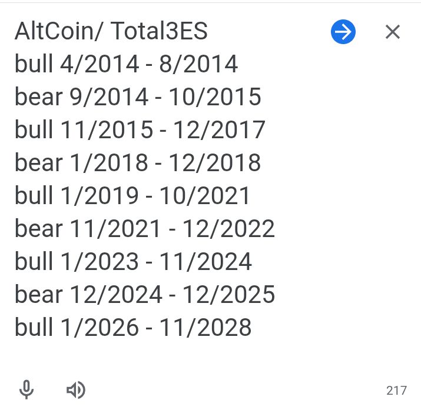Start voice input with the microphone icon
This screenshot has width=421, height=410.
click(x=26, y=389)
